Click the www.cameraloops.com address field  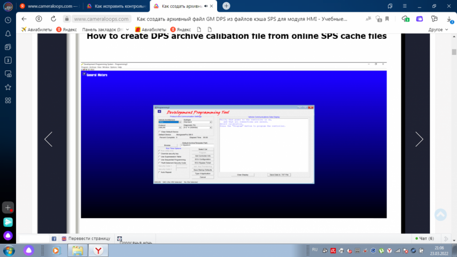[x=101, y=19]
